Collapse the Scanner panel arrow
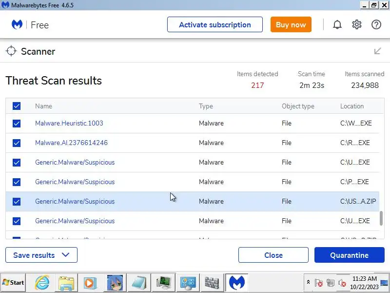Screen dimensions: 390x293 pos(377,51)
